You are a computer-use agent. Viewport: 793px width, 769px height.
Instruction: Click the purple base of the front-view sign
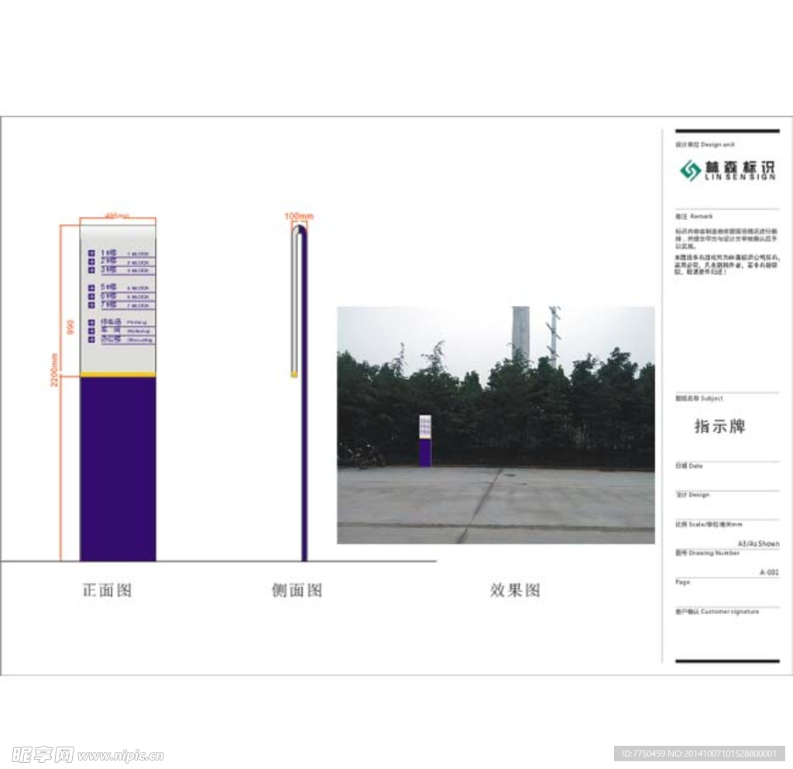tap(118, 469)
